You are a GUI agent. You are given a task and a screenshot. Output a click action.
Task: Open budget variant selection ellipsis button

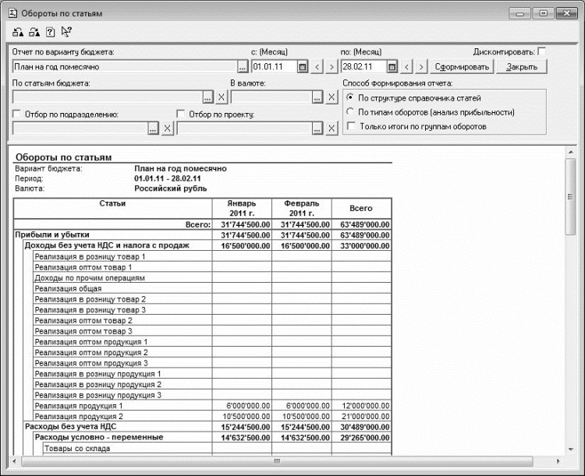(x=243, y=67)
